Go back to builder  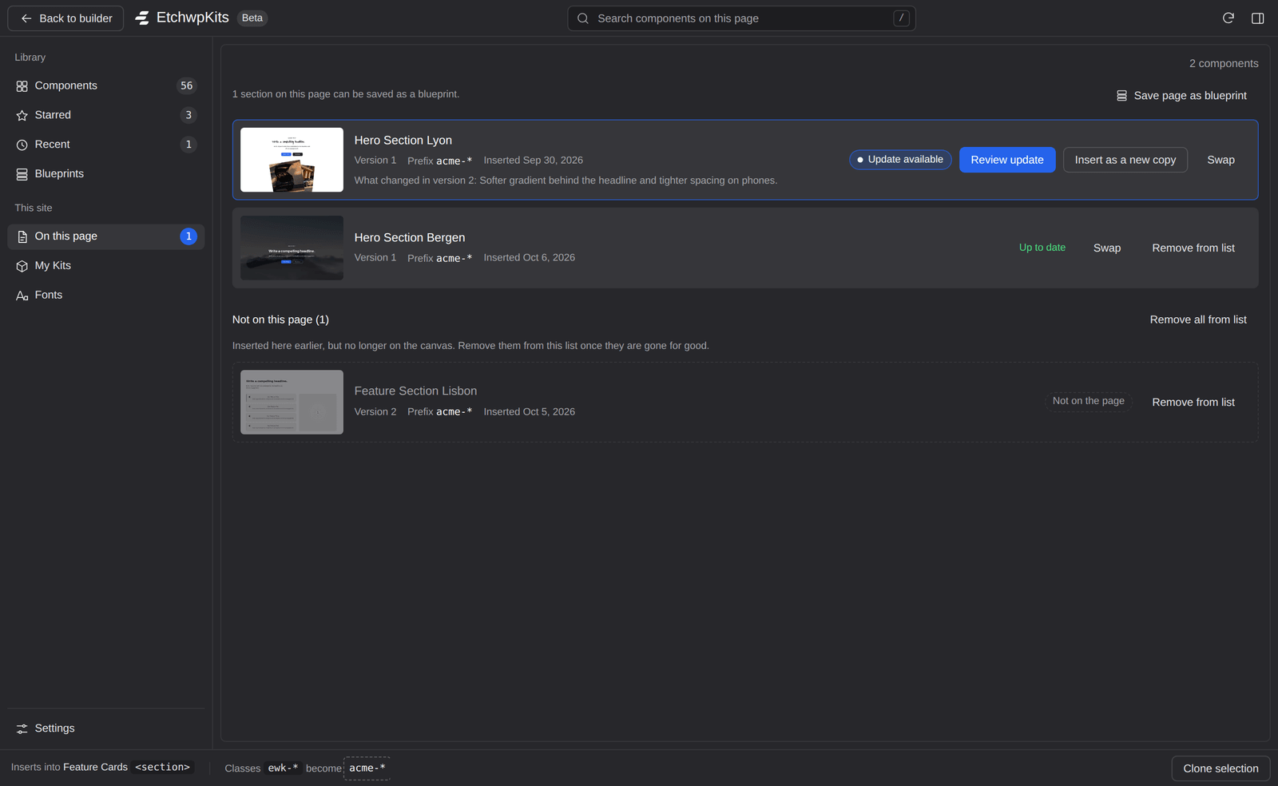coord(65,18)
